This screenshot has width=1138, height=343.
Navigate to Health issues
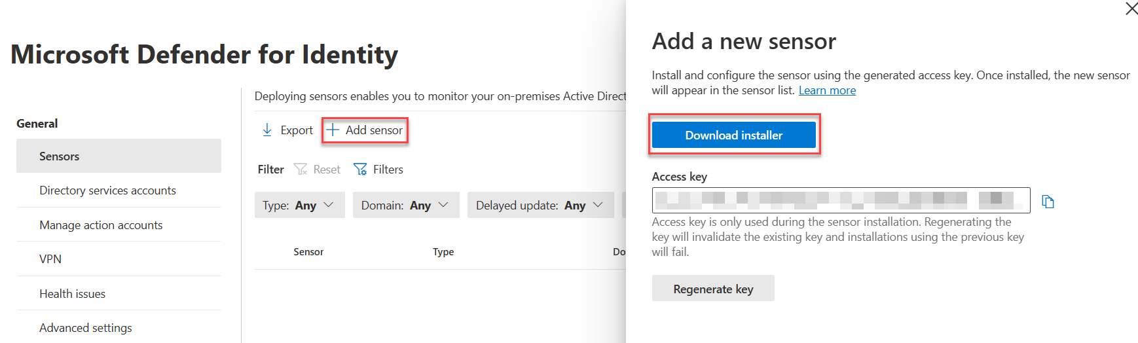[72, 294]
